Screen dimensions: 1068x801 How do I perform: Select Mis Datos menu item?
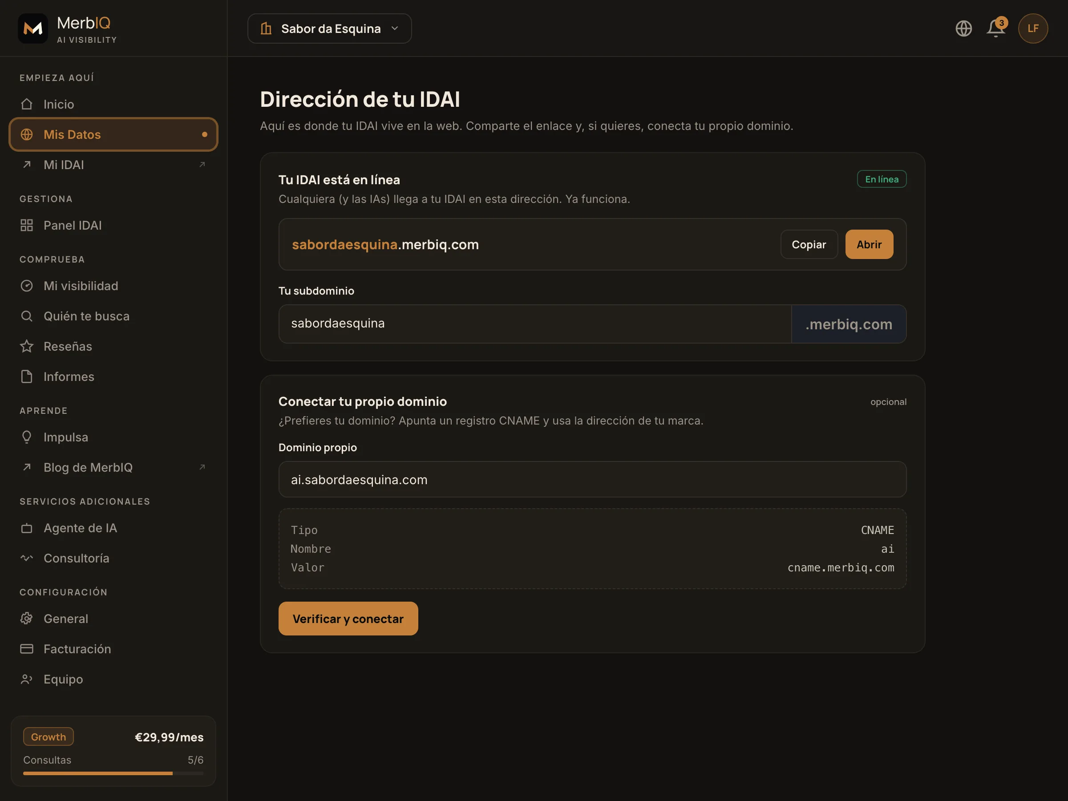(x=113, y=134)
